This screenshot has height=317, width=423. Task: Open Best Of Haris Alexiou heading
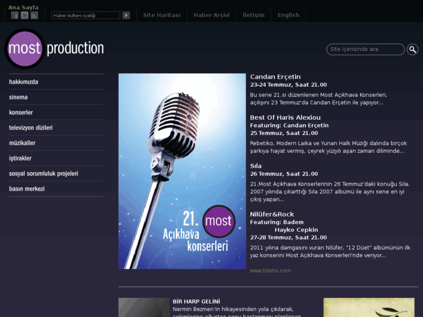[285, 117]
